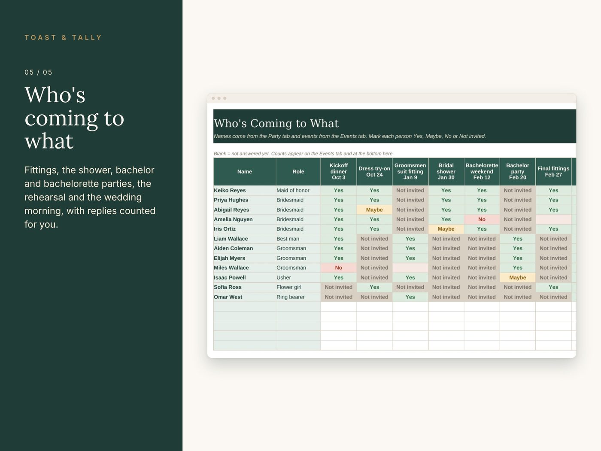601x451 pixels.
Task: Select the Usher role cell
Action: click(x=298, y=277)
